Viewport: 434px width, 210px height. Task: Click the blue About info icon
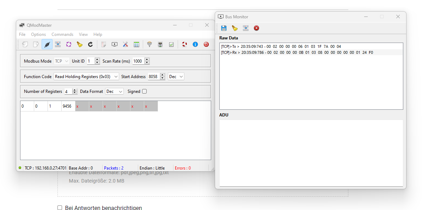195,44
